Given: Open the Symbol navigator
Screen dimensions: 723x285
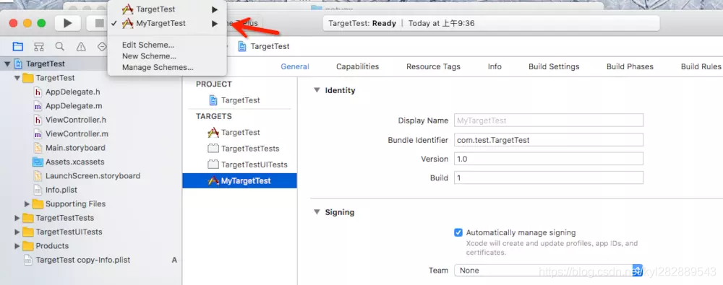Looking at the screenshot, I should point(39,46).
